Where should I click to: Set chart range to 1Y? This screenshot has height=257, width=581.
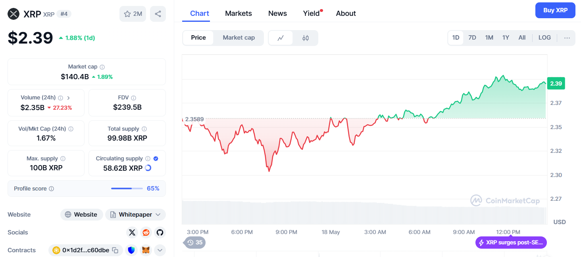pos(506,38)
